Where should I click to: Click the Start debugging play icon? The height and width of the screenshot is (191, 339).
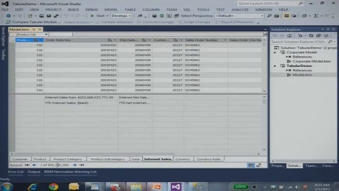tap(92, 16)
